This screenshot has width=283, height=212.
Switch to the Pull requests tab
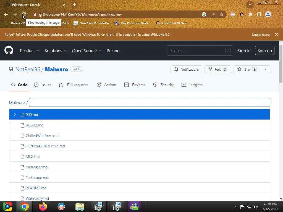[74, 85]
